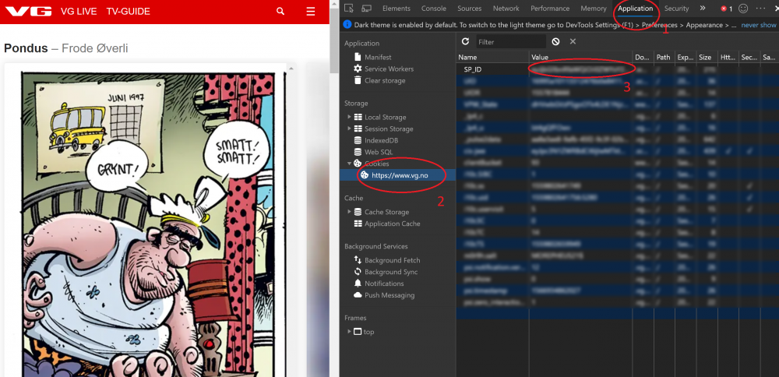Viewport: 779px width, 377px height.
Task: Collapse the Cookies tree node
Action: 350,164
